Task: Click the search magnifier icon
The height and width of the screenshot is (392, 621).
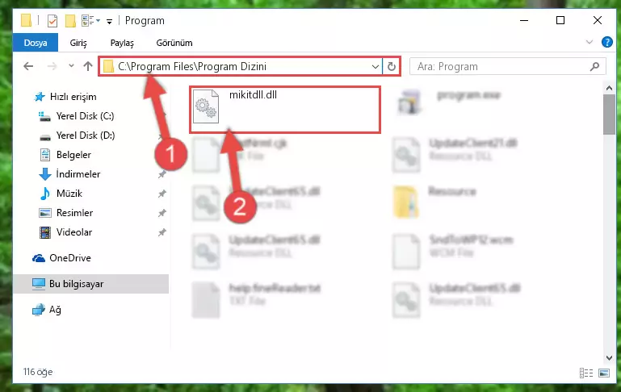Action: 594,66
